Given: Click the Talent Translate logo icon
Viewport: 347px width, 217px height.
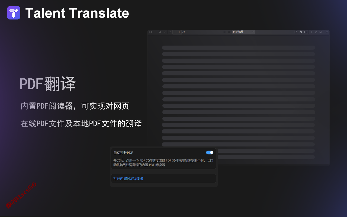Looking at the screenshot, I should 14,13.
